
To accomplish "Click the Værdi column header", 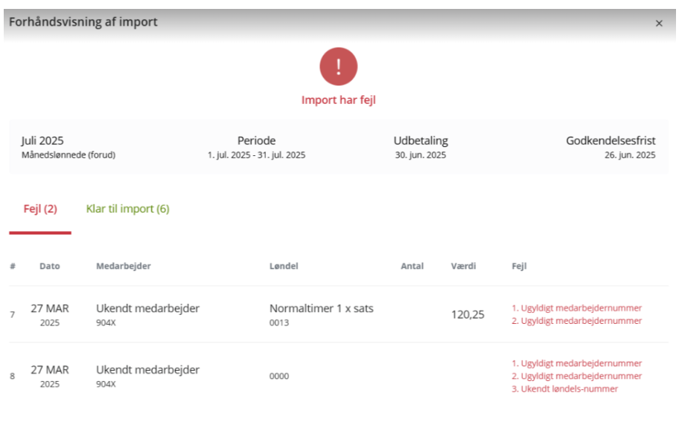I will pyautogui.click(x=463, y=266).
